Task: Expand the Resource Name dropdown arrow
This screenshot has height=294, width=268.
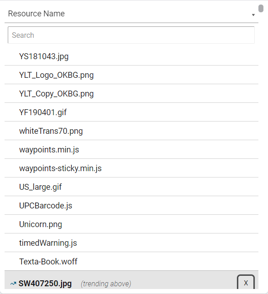Action: [x=253, y=15]
